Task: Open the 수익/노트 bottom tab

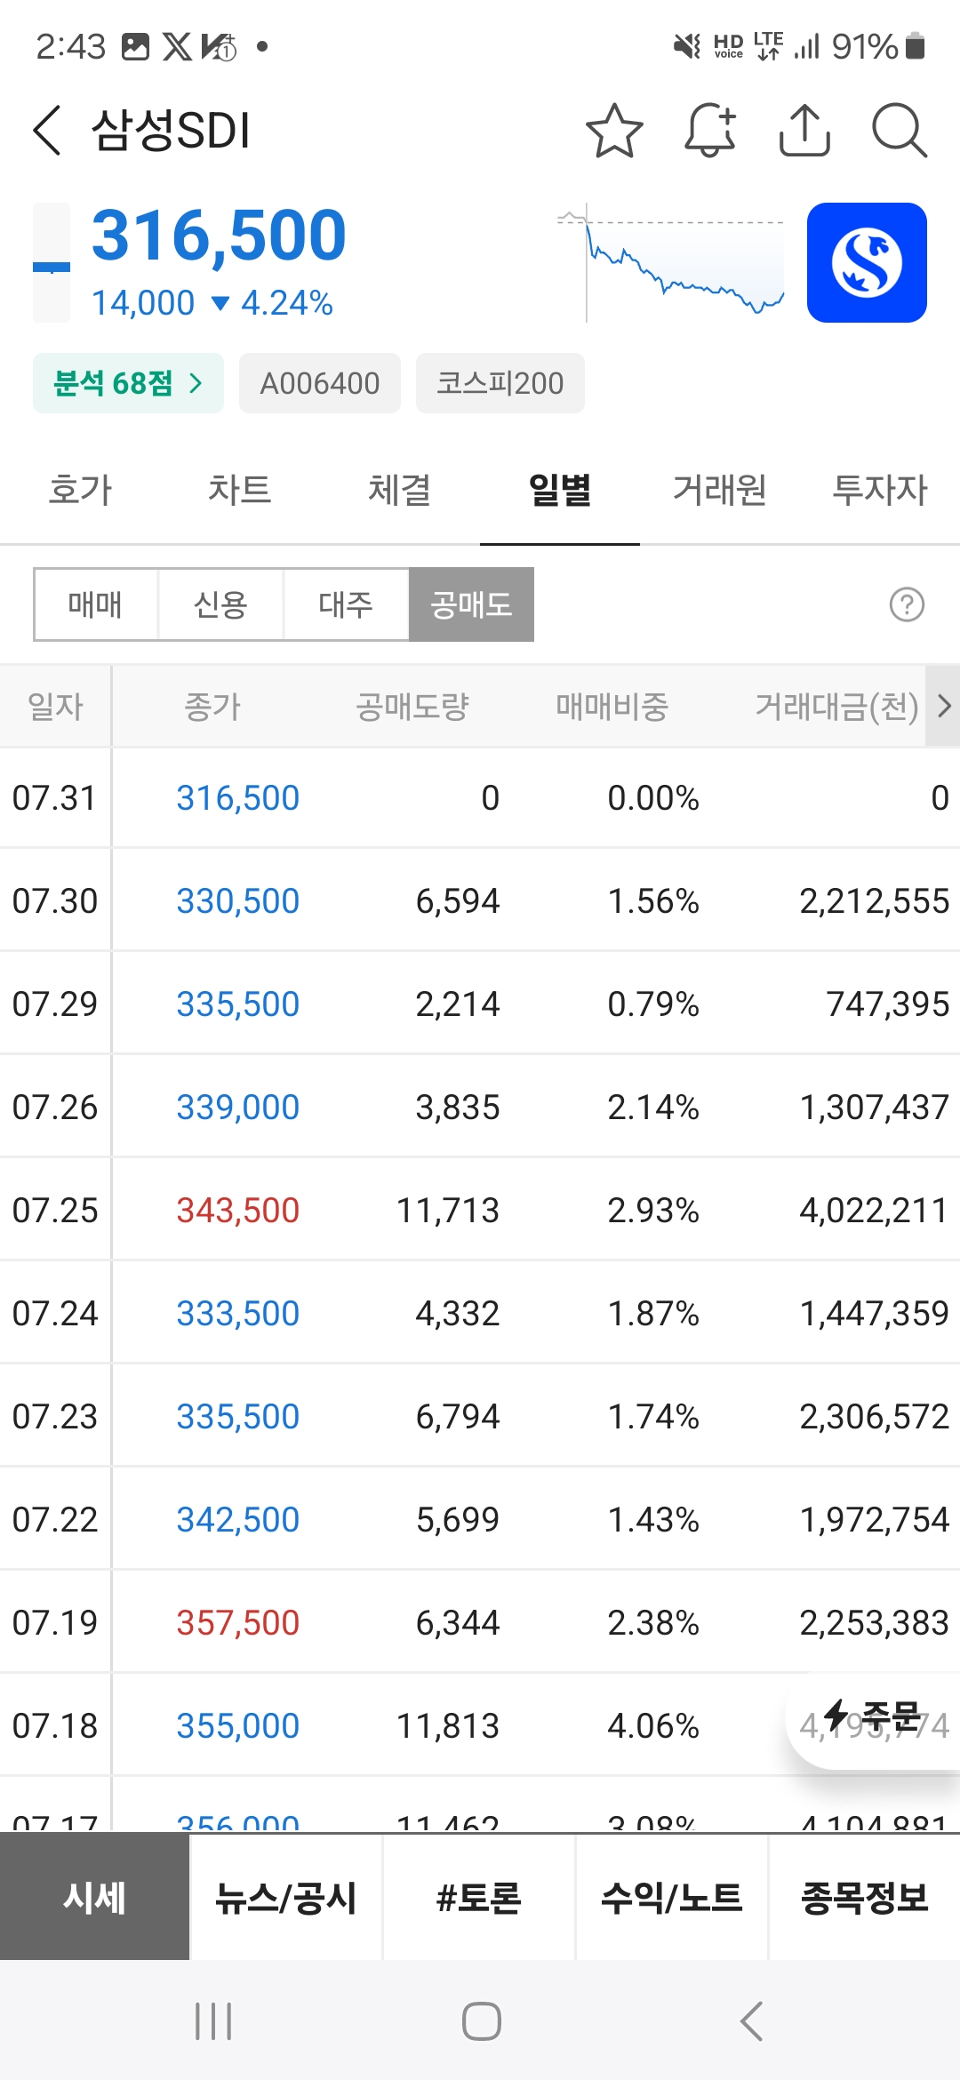Action: (672, 1897)
